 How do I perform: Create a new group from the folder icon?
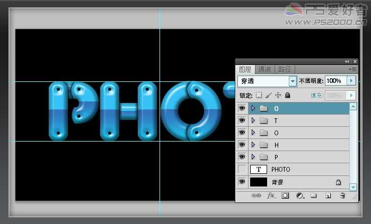[314, 195]
